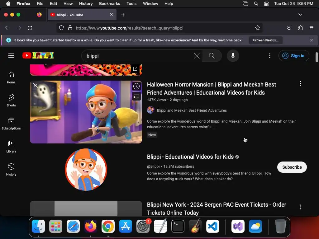Click the Firefox View pinned icon
Screen dimensions: 319x239
[39, 15]
